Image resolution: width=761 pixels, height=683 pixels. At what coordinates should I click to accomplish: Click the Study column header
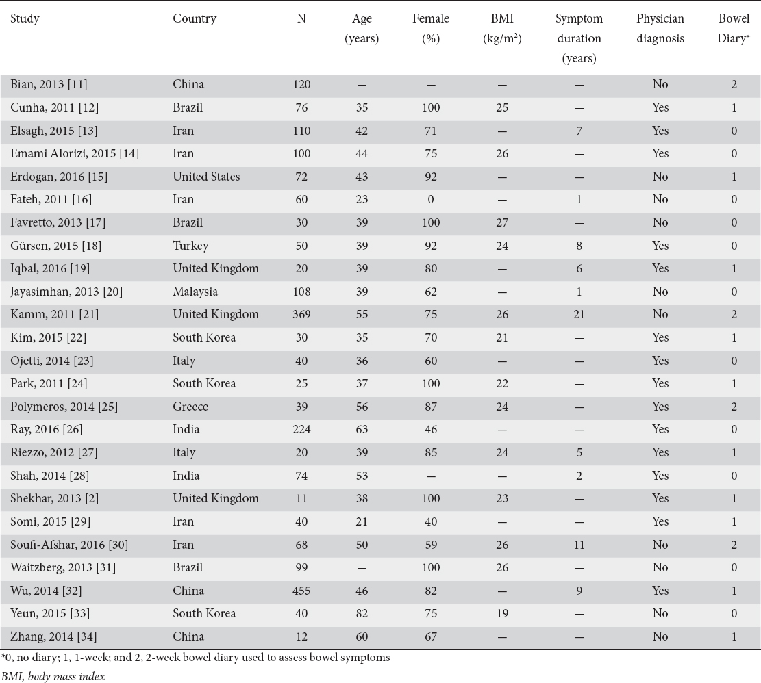point(25,19)
